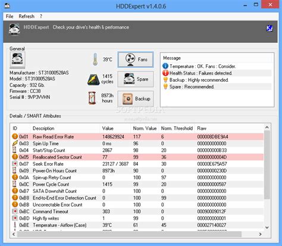Open the question mark help menu
Viewport: 282px width, 246px height.
[x=41, y=16]
